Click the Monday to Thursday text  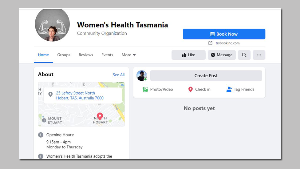click(65, 147)
